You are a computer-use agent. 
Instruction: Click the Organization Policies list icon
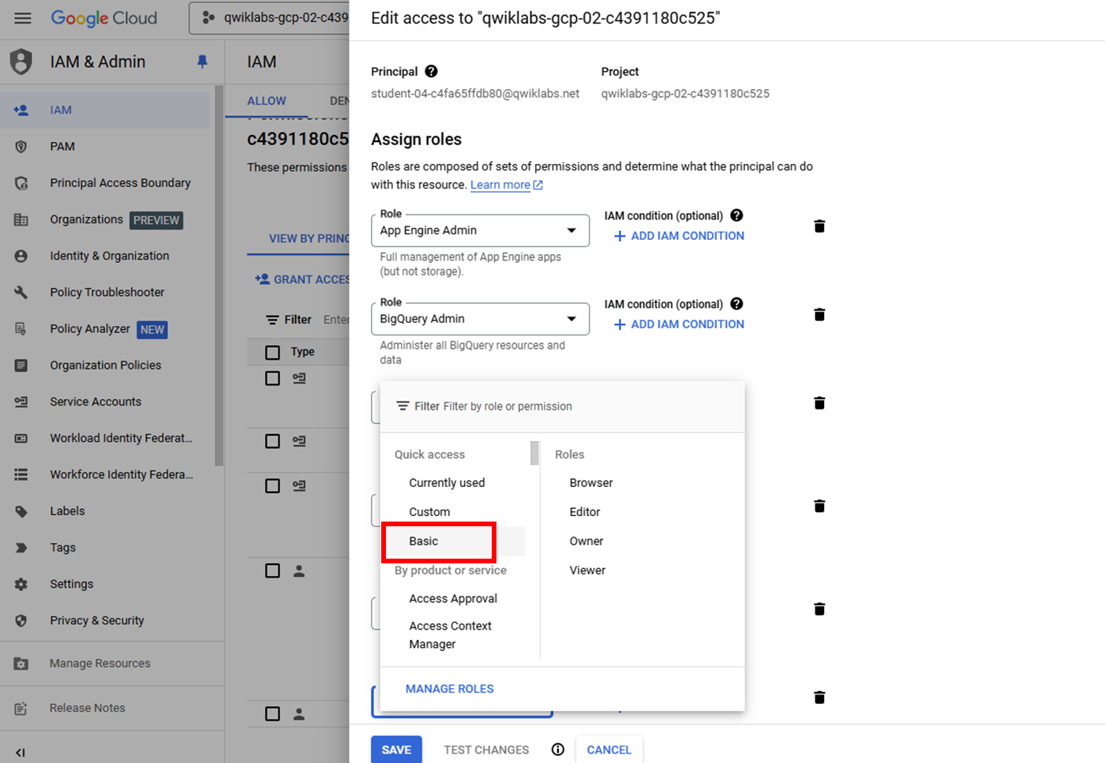point(21,365)
